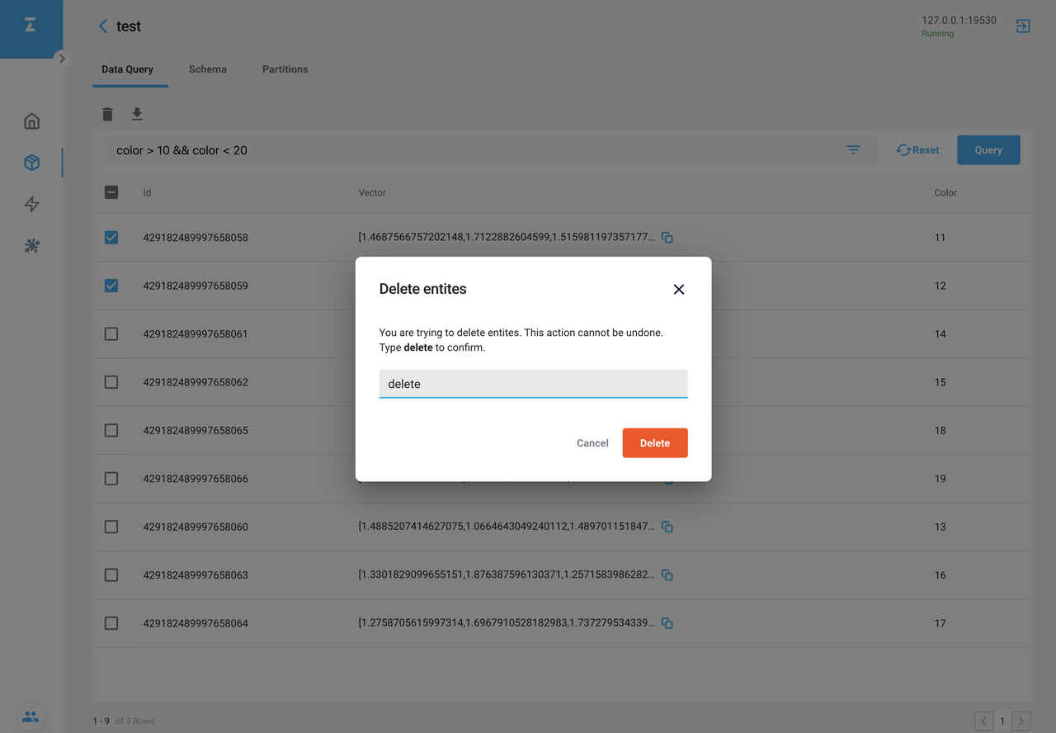This screenshot has width=1056, height=733.
Task: Go to next page of results
Action: (x=1021, y=721)
